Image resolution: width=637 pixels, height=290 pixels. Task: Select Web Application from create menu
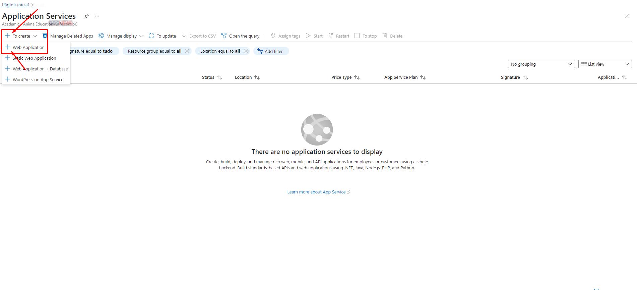28,47
